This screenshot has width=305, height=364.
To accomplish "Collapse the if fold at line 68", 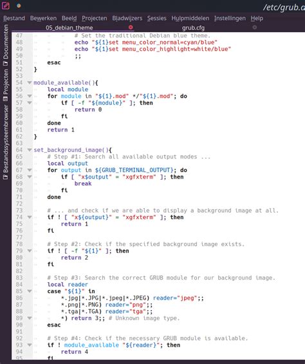I will (30, 177).
